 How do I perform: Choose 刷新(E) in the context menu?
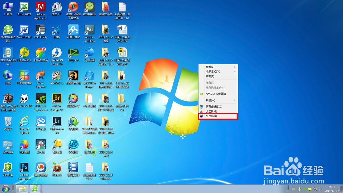click(218, 77)
